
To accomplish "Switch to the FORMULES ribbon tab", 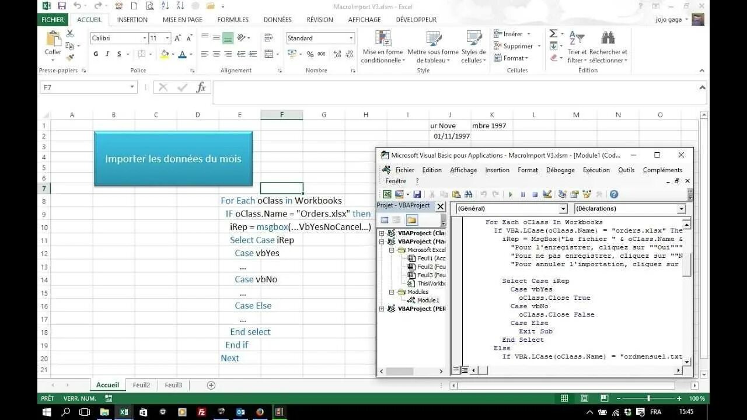I will tap(233, 19).
